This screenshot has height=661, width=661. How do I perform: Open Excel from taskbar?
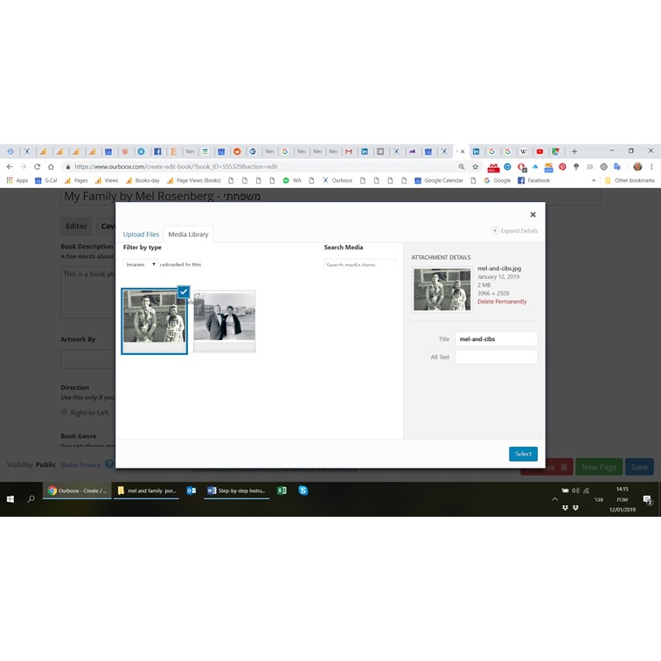pyautogui.click(x=282, y=491)
